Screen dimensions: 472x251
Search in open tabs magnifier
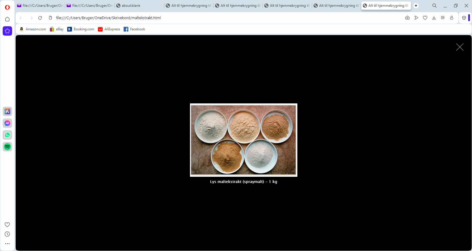435,6
